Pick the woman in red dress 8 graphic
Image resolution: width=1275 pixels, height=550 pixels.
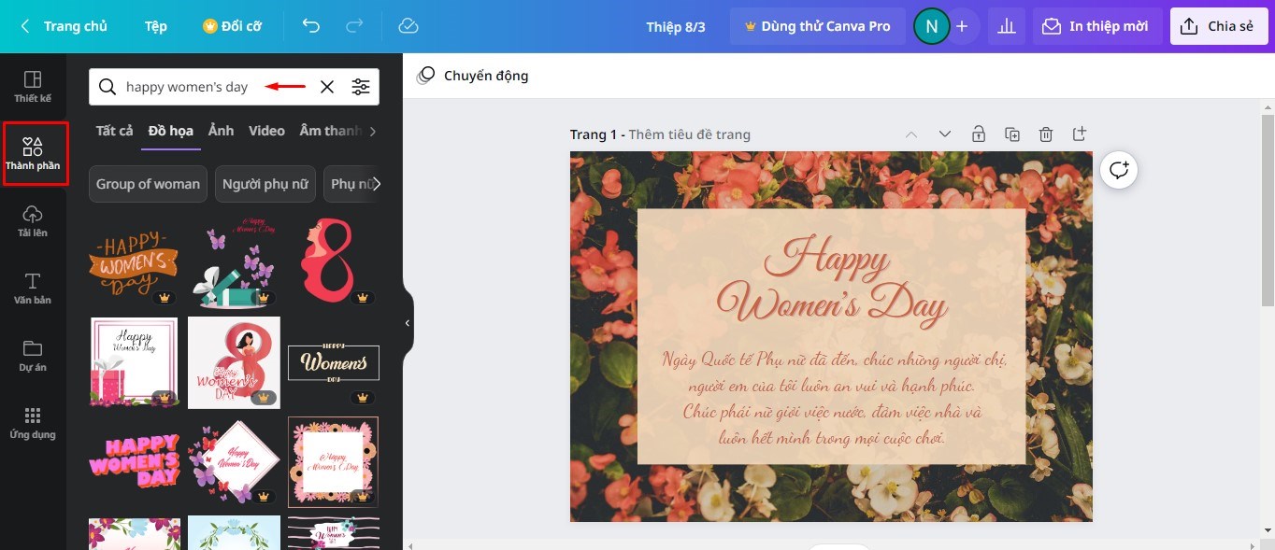234,362
